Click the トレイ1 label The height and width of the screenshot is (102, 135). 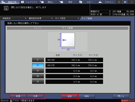click(x=37, y=28)
